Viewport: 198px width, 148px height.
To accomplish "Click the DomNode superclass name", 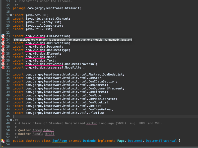I will pyautogui.click(x=89, y=141).
